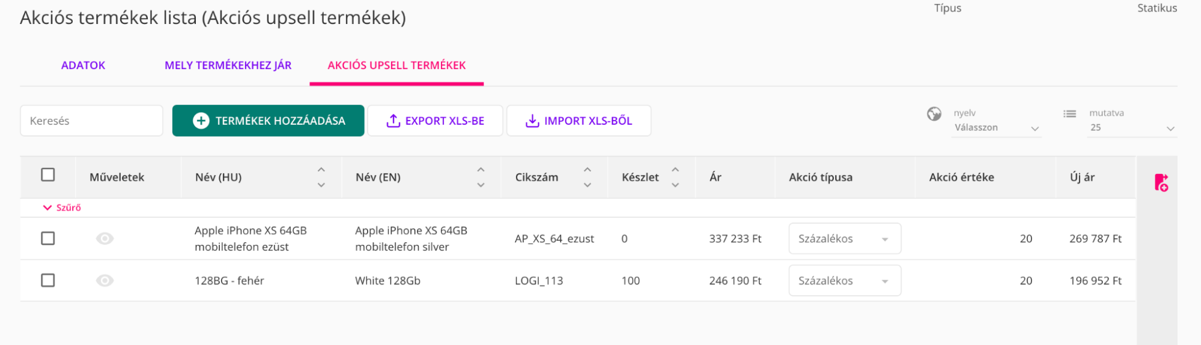Screen dimensions: 1201x345
Task: Click the globe language icon
Action: [934, 113]
